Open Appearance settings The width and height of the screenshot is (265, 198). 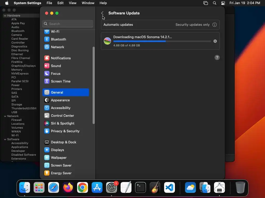[x=65, y=100]
